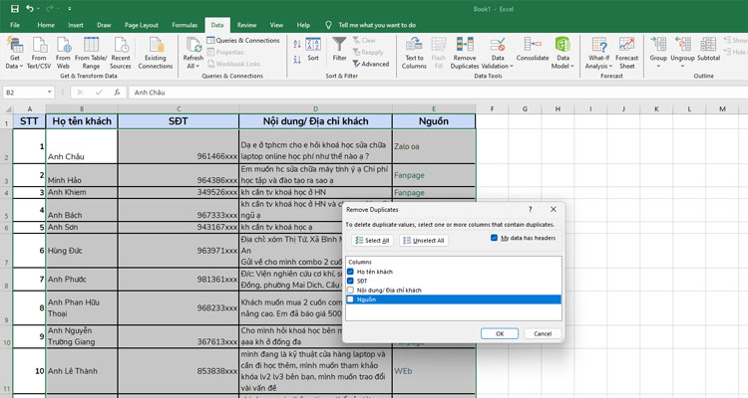Select cell with 853838xxx

(179, 371)
